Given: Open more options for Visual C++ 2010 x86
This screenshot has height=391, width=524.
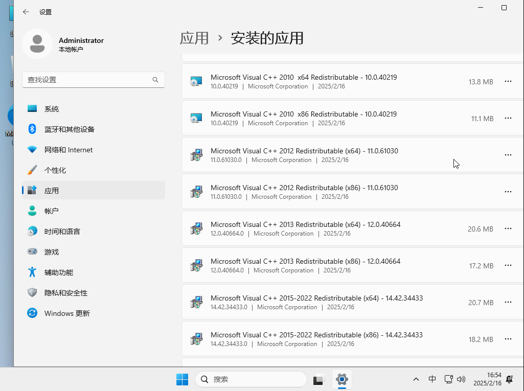Looking at the screenshot, I should pos(508,118).
